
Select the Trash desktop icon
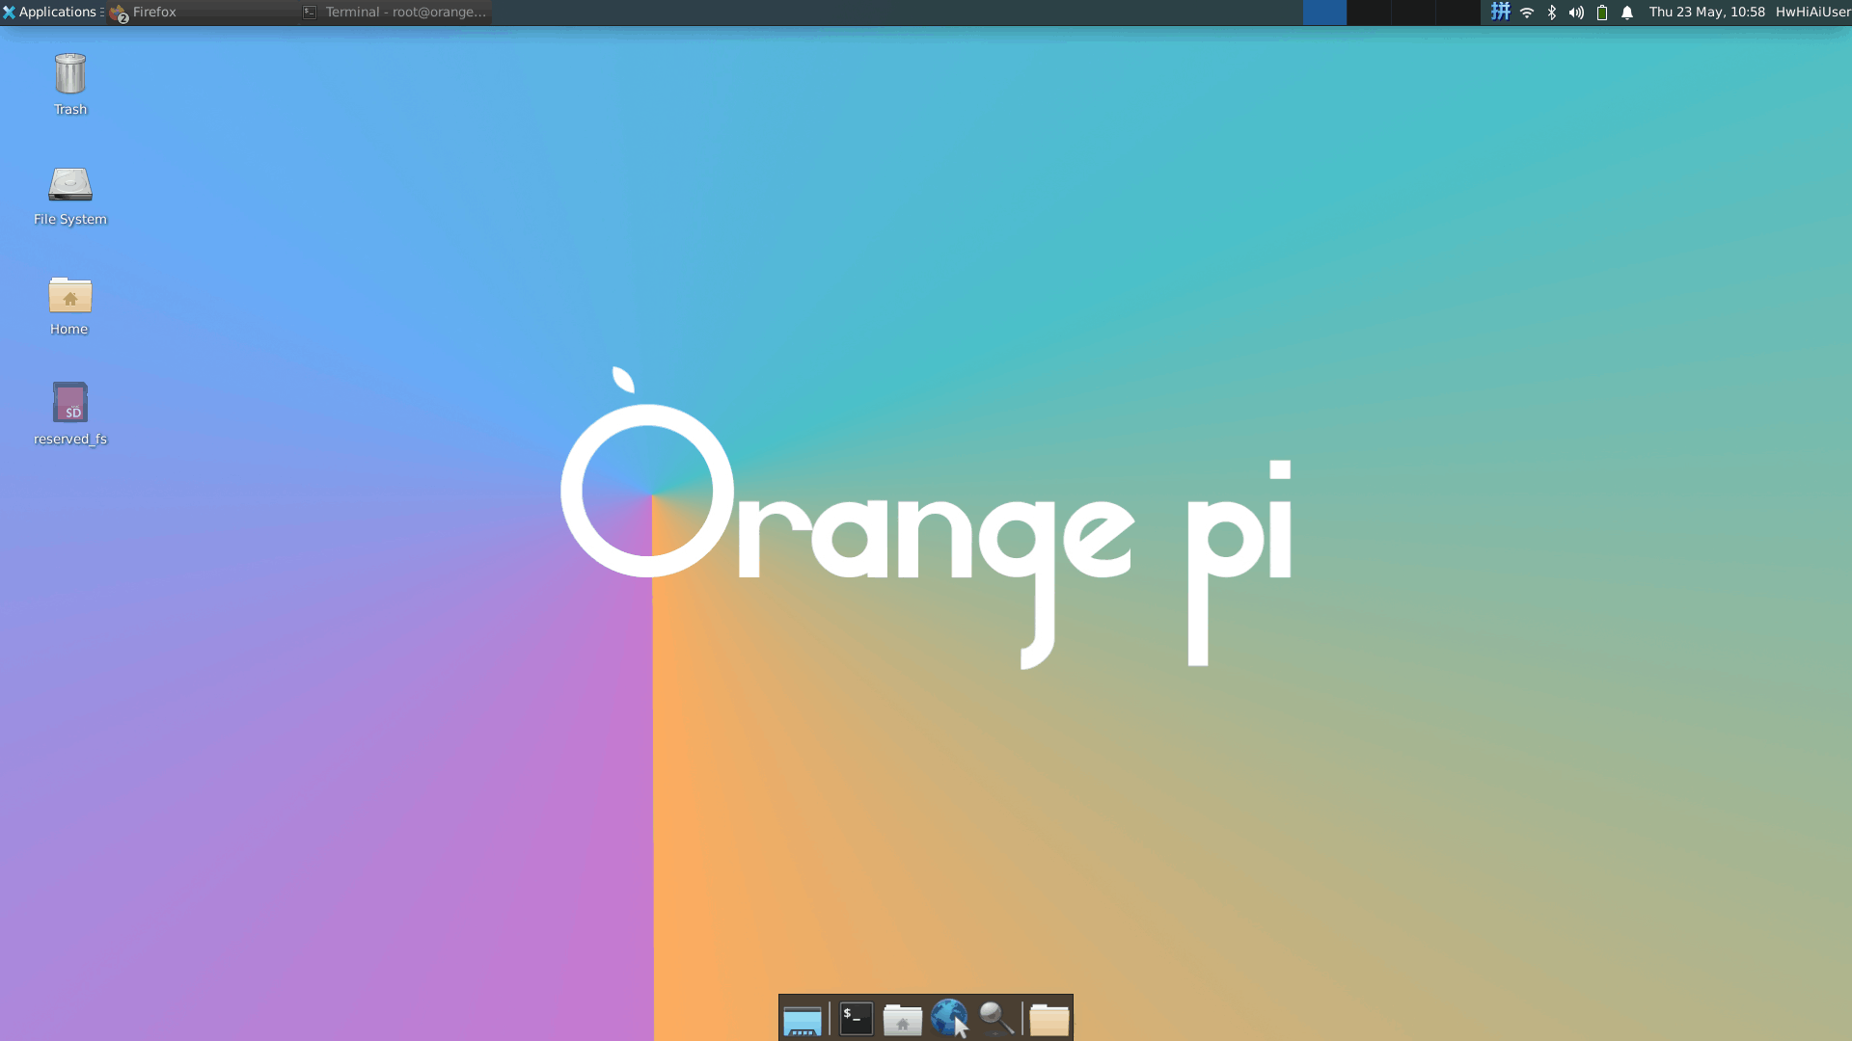pyautogui.click(x=70, y=86)
